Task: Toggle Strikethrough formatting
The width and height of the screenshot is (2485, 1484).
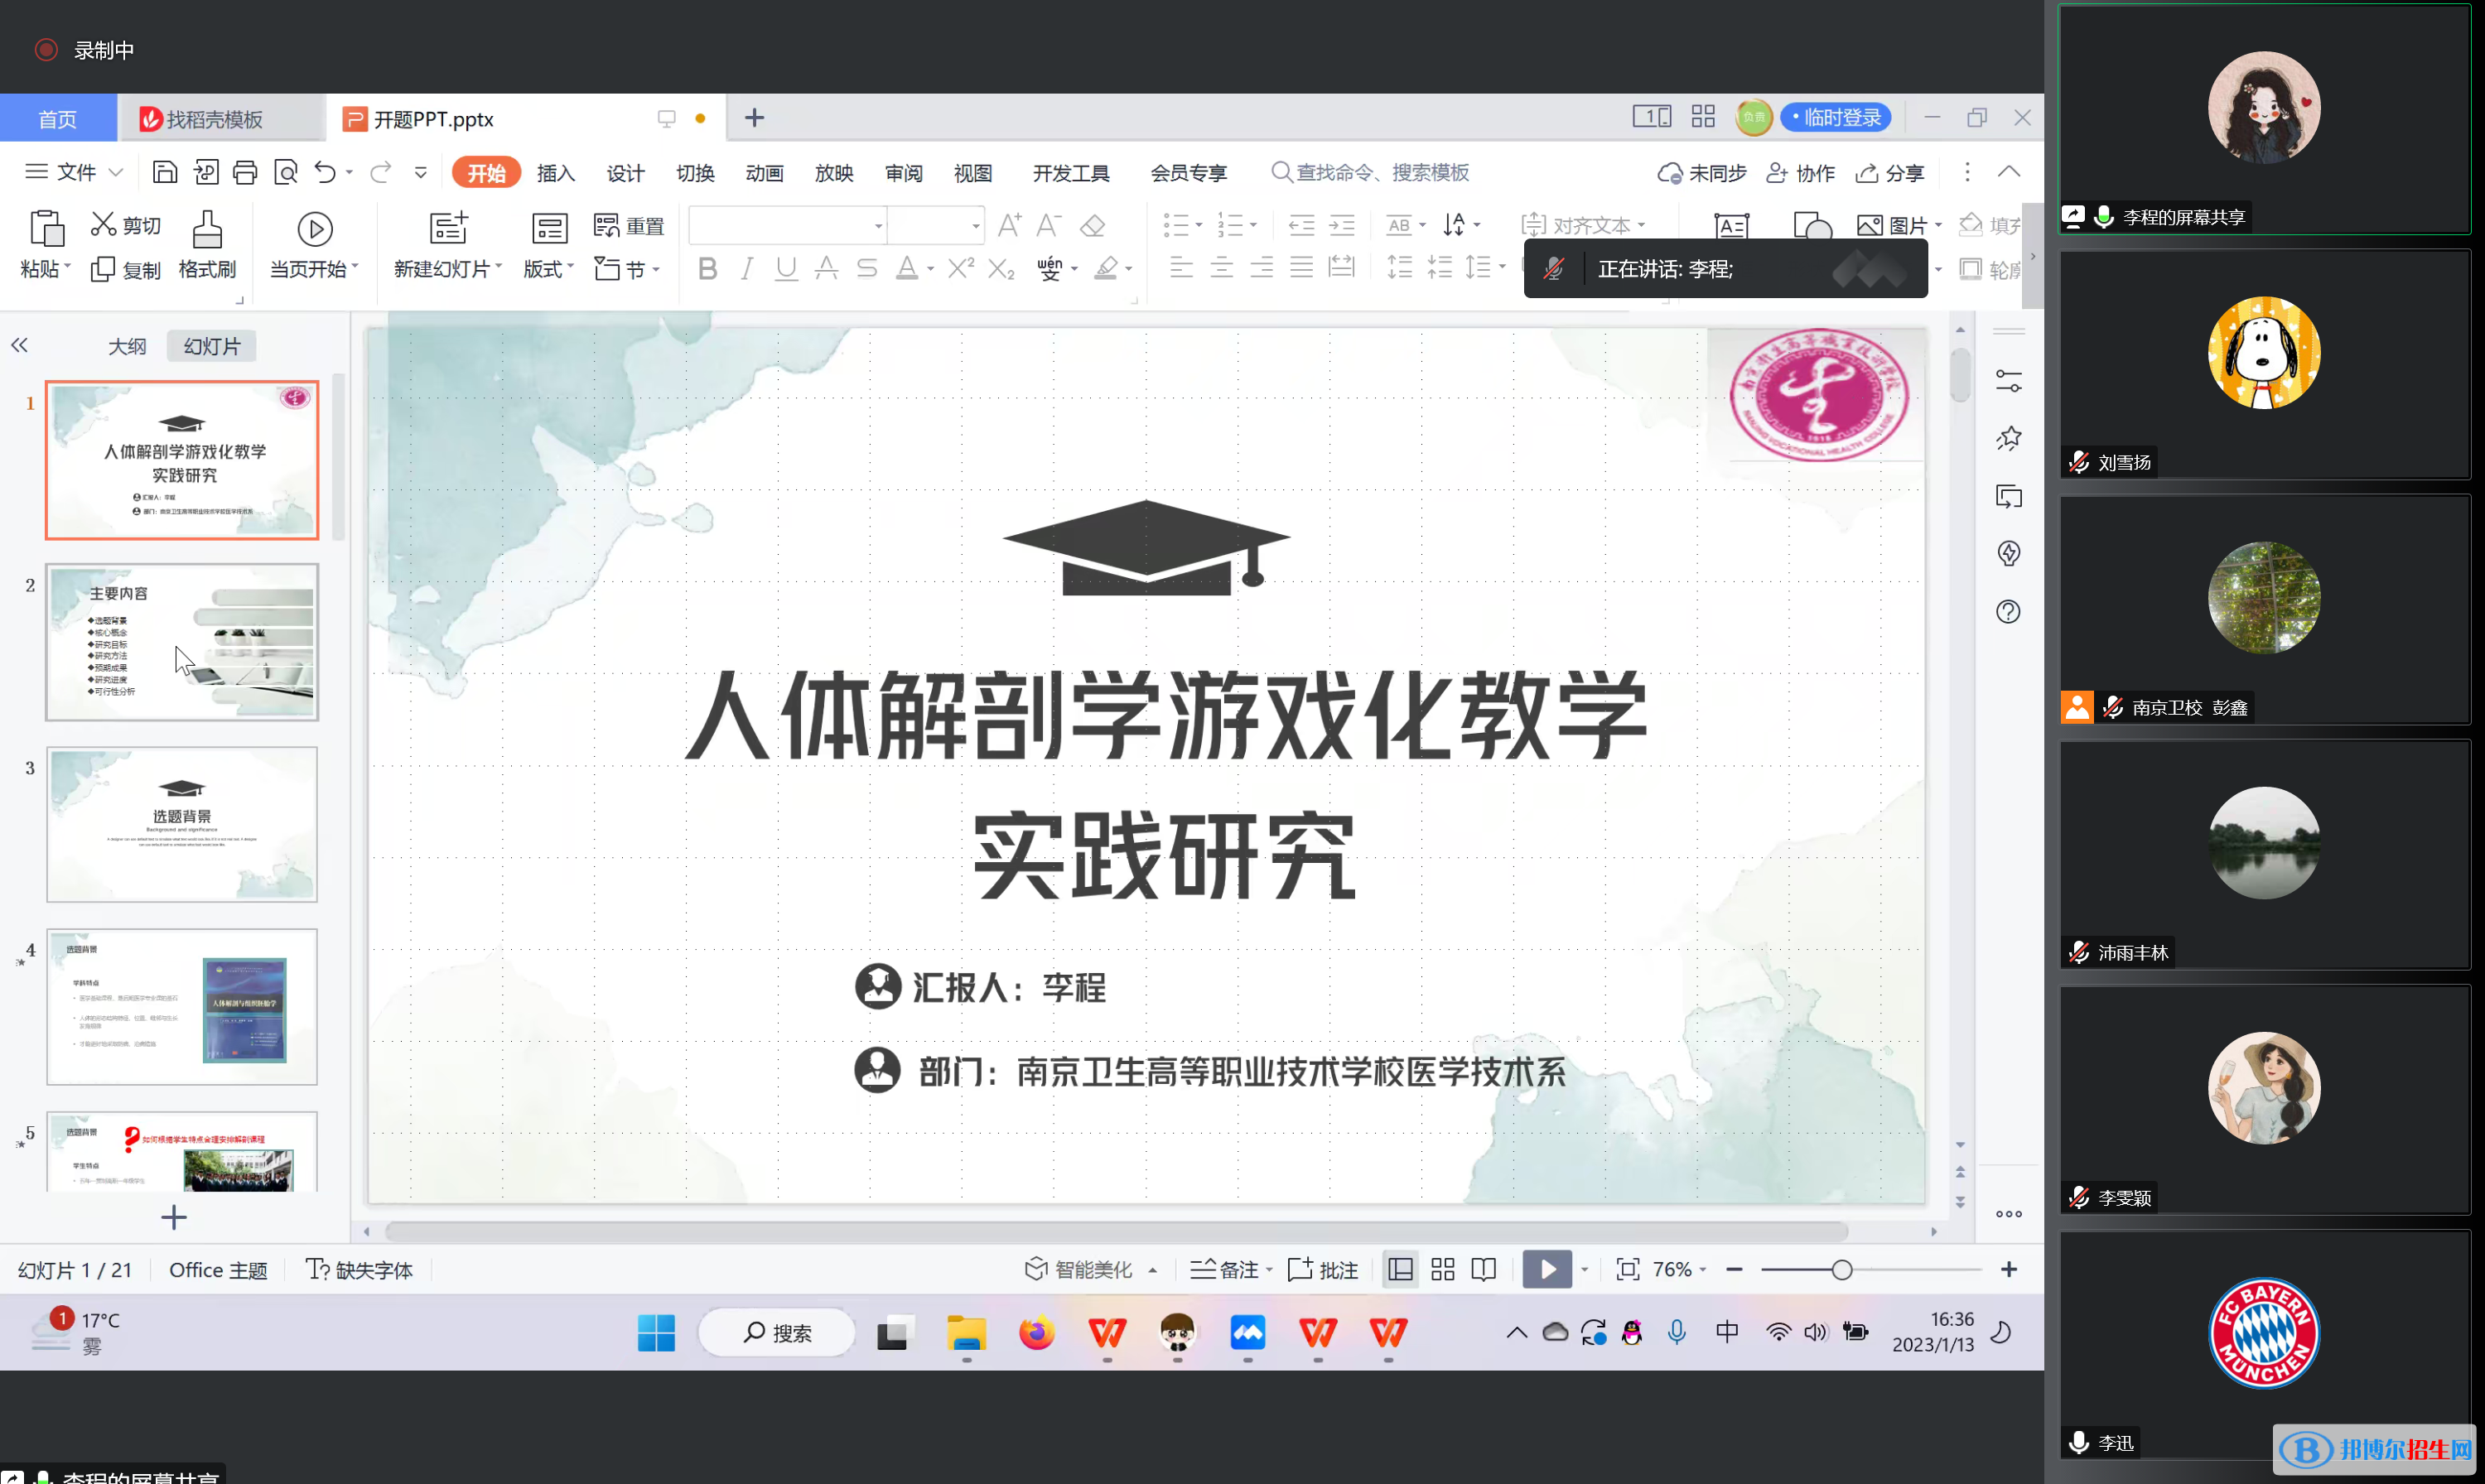Action: 866,268
